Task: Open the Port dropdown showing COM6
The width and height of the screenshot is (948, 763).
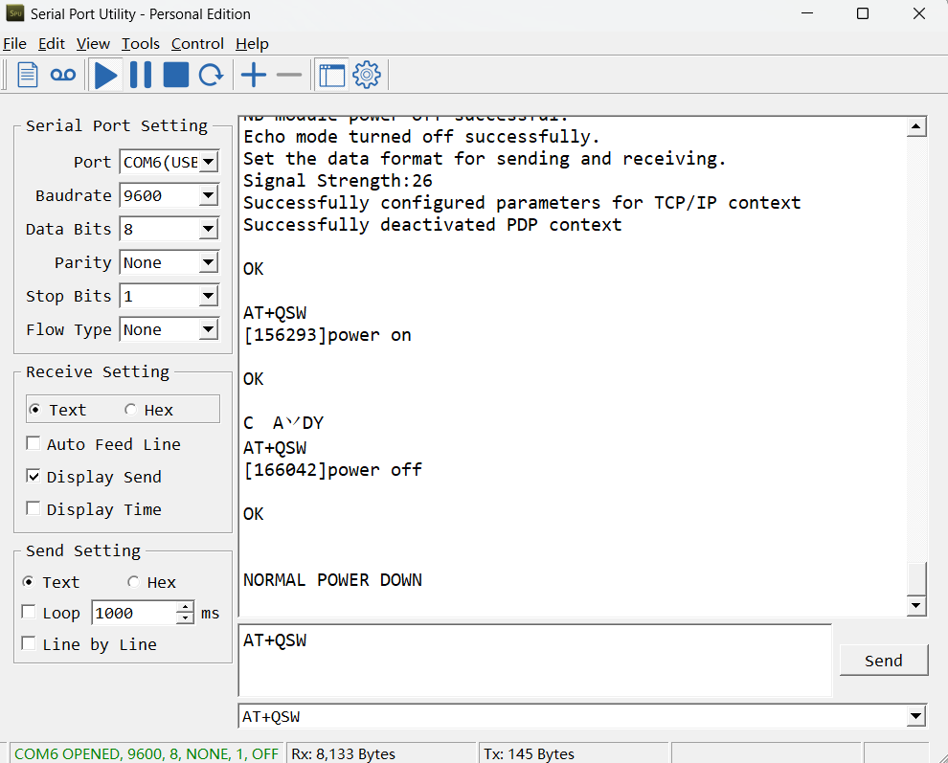Action: tap(208, 162)
